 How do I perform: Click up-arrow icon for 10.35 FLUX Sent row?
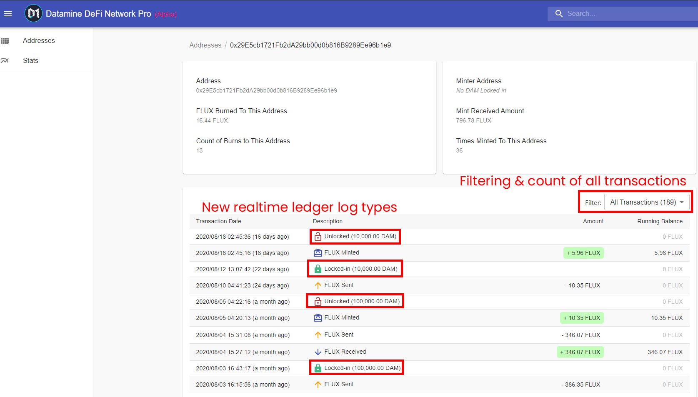(x=318, y=285)
